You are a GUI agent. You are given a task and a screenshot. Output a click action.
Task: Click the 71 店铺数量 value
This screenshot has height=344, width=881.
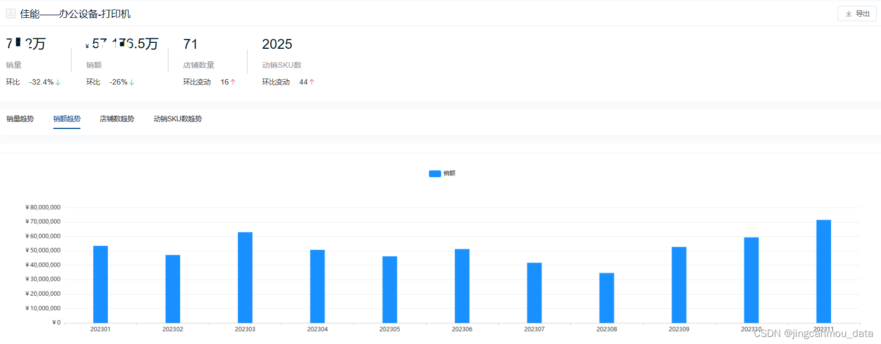[190, 44]
